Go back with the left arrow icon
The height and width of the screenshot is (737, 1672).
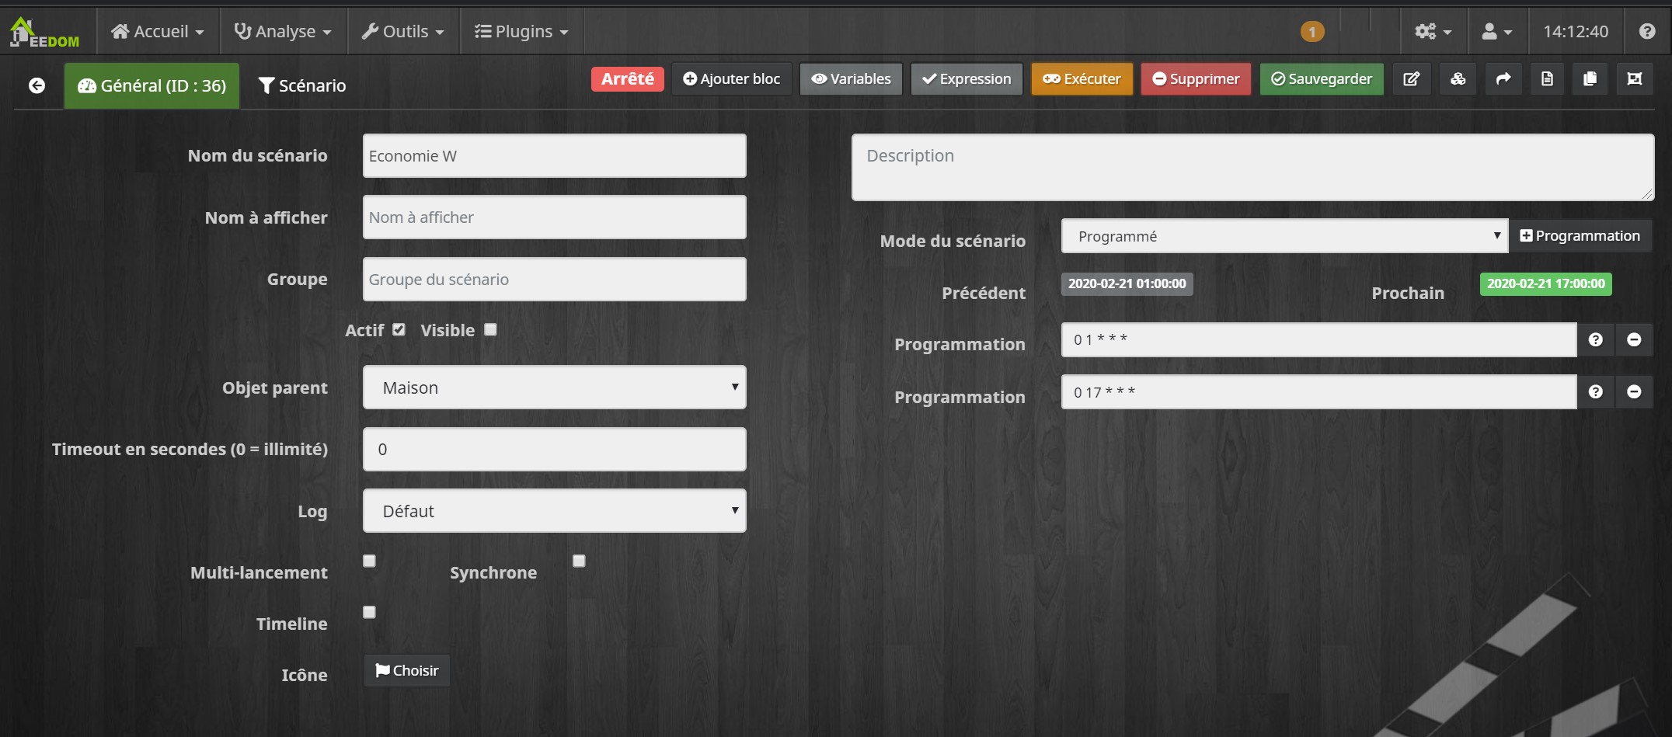[x=37, y=85]
